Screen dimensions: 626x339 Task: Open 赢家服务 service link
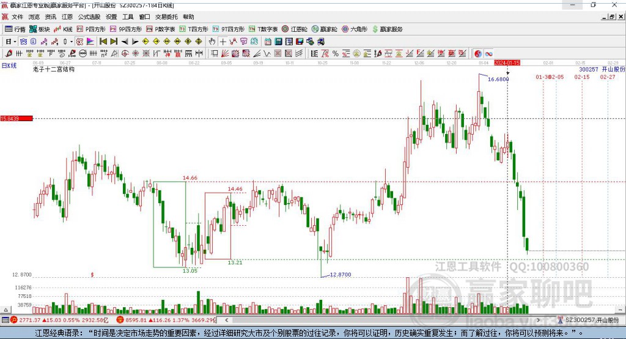pyautogui.click(x=387, y=29)
